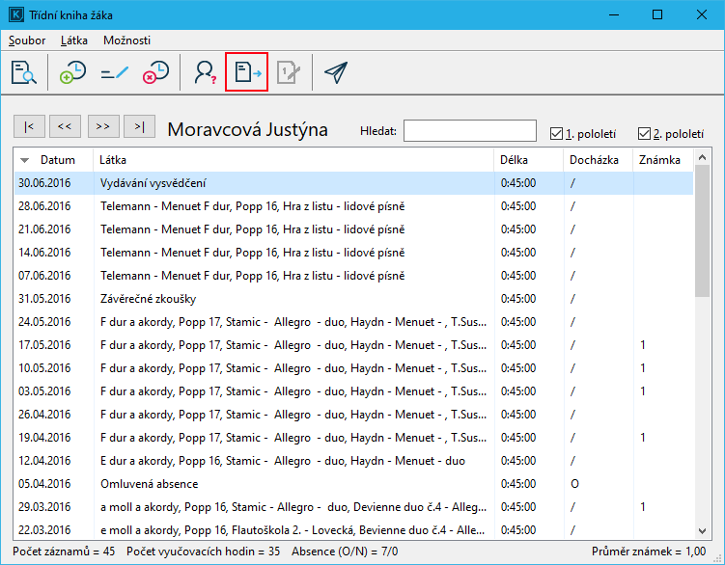Click the paper plane send icon
The height and width of the screenshot is (565, 725).
click(335, 73)
